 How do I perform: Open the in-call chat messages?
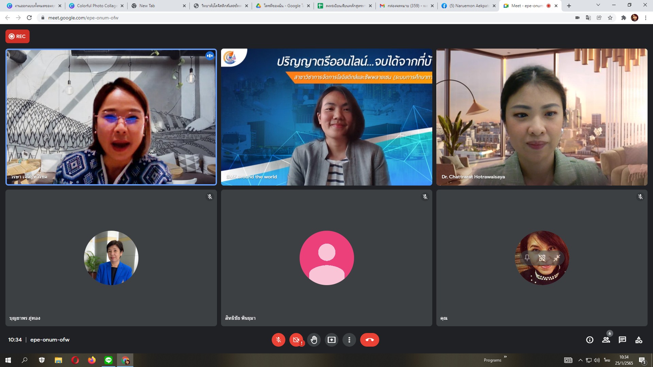[x=622, y=340]
